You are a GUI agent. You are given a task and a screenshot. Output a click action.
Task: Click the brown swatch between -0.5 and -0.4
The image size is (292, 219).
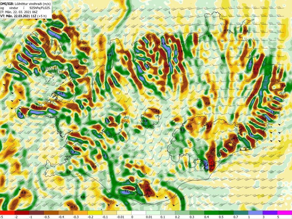tap(51, 213)
